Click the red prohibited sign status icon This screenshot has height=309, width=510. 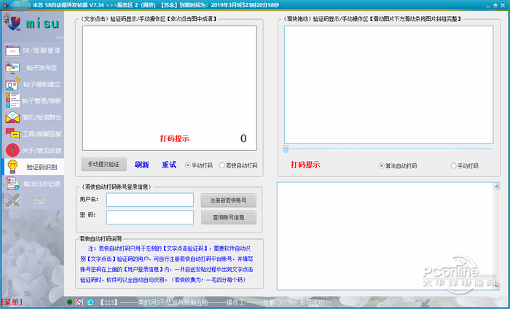[x=79, y=302]
